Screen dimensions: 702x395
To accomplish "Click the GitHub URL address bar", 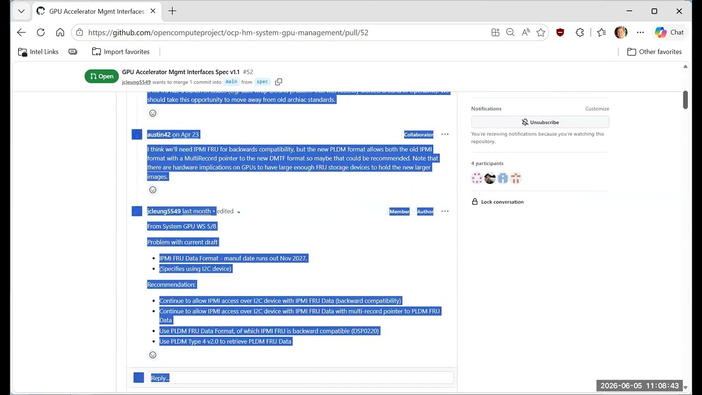I will (x=228, y=32).
